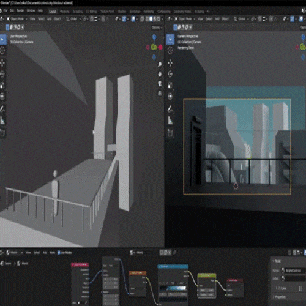Toggle the Use Nodes checkbox
Screen dimensions: 306x306
(59, 253)
